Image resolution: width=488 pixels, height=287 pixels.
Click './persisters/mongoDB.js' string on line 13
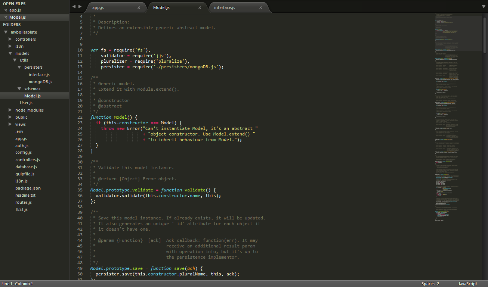[185, 67]
